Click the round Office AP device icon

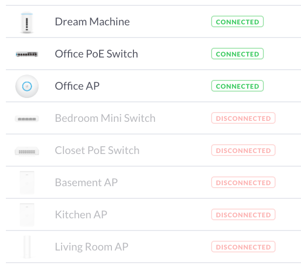coord(27,86)
